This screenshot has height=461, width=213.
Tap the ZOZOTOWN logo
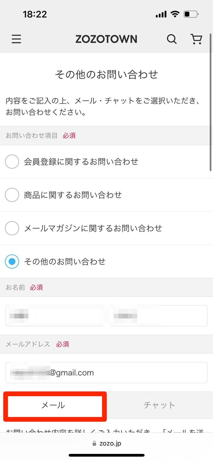[106, 39]
